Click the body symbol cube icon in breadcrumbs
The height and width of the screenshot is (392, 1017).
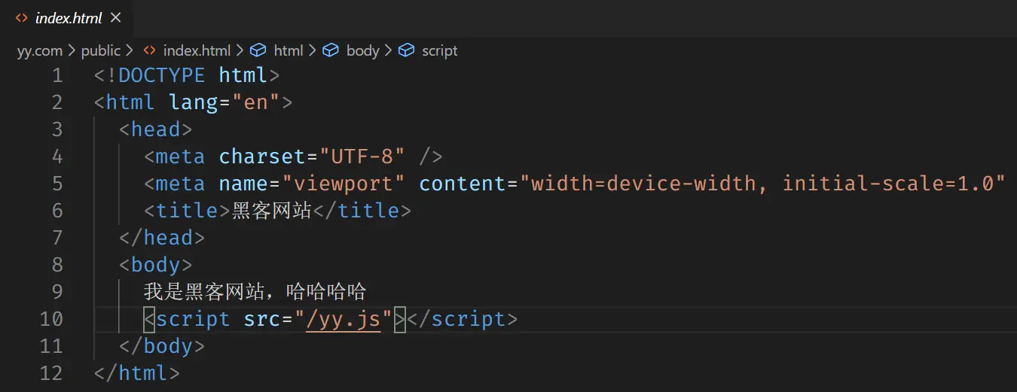pos(331,50)
